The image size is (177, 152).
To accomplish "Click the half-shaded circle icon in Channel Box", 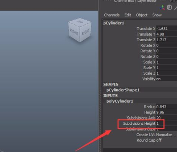I will pyautogui.click(x=169, y=8).
